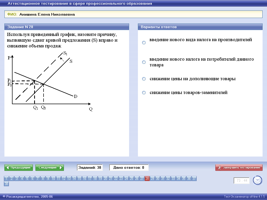
Task: Open the last question 38 box
Action: click(x=6, y=184)
